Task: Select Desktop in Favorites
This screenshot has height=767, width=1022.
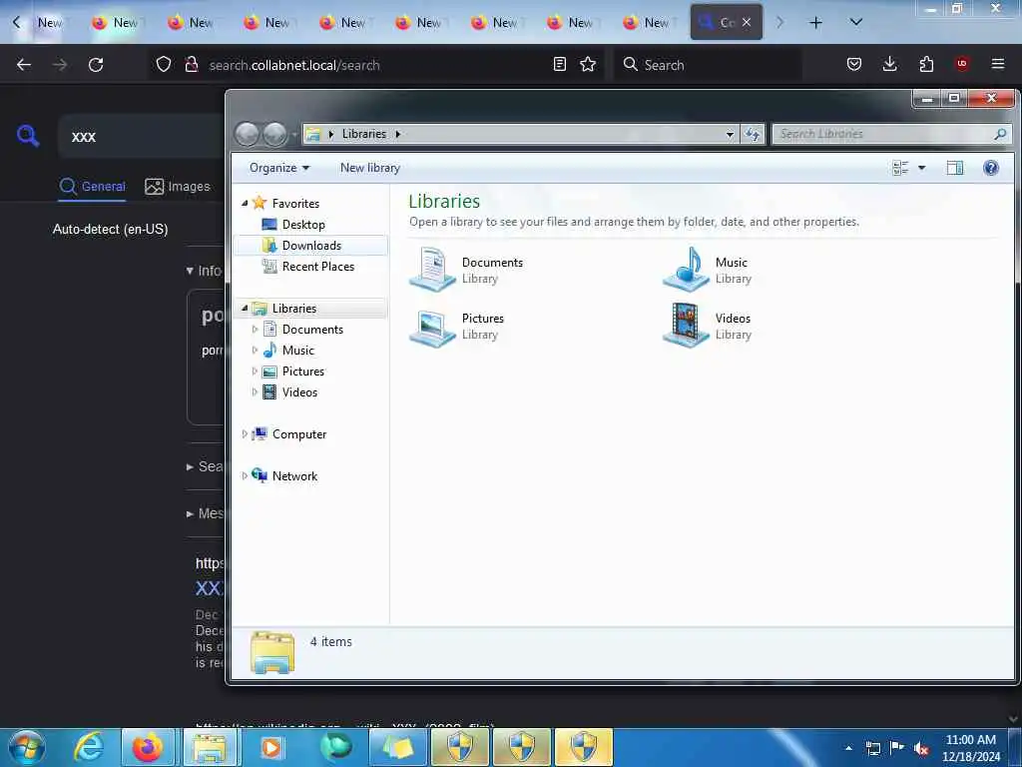Action: point(303,225)
